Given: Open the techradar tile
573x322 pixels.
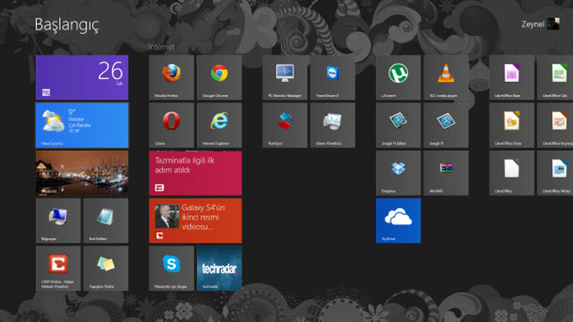Looking at the screenshot, I should pos(219,268).
